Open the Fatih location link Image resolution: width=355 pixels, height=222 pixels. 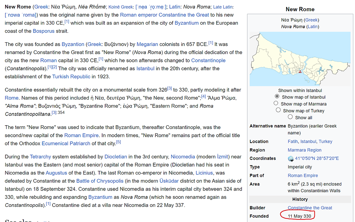pyautogui.click(x=293, y=142)
